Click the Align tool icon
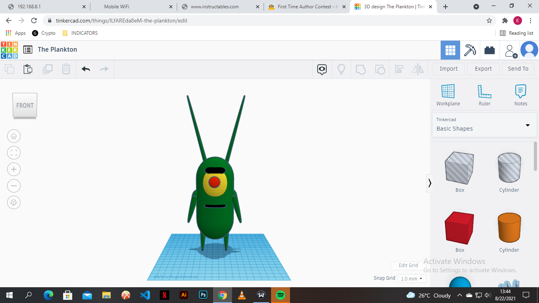Image resolution: width=539 pixels, height=303 pixels. (399, 69)
